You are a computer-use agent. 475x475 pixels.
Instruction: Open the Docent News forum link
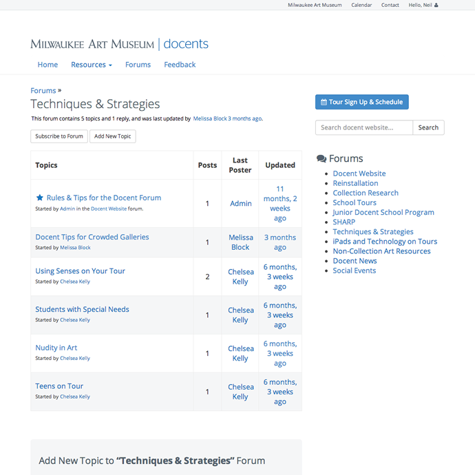pyautogui.click(x=355, y=261)
